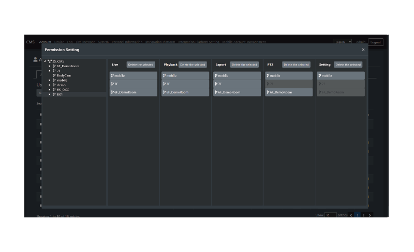Select dimmed 6F_DemoRoom entry in Setting column
The height and width of the screenshot is (252, 414).
[x=341, y=92]
